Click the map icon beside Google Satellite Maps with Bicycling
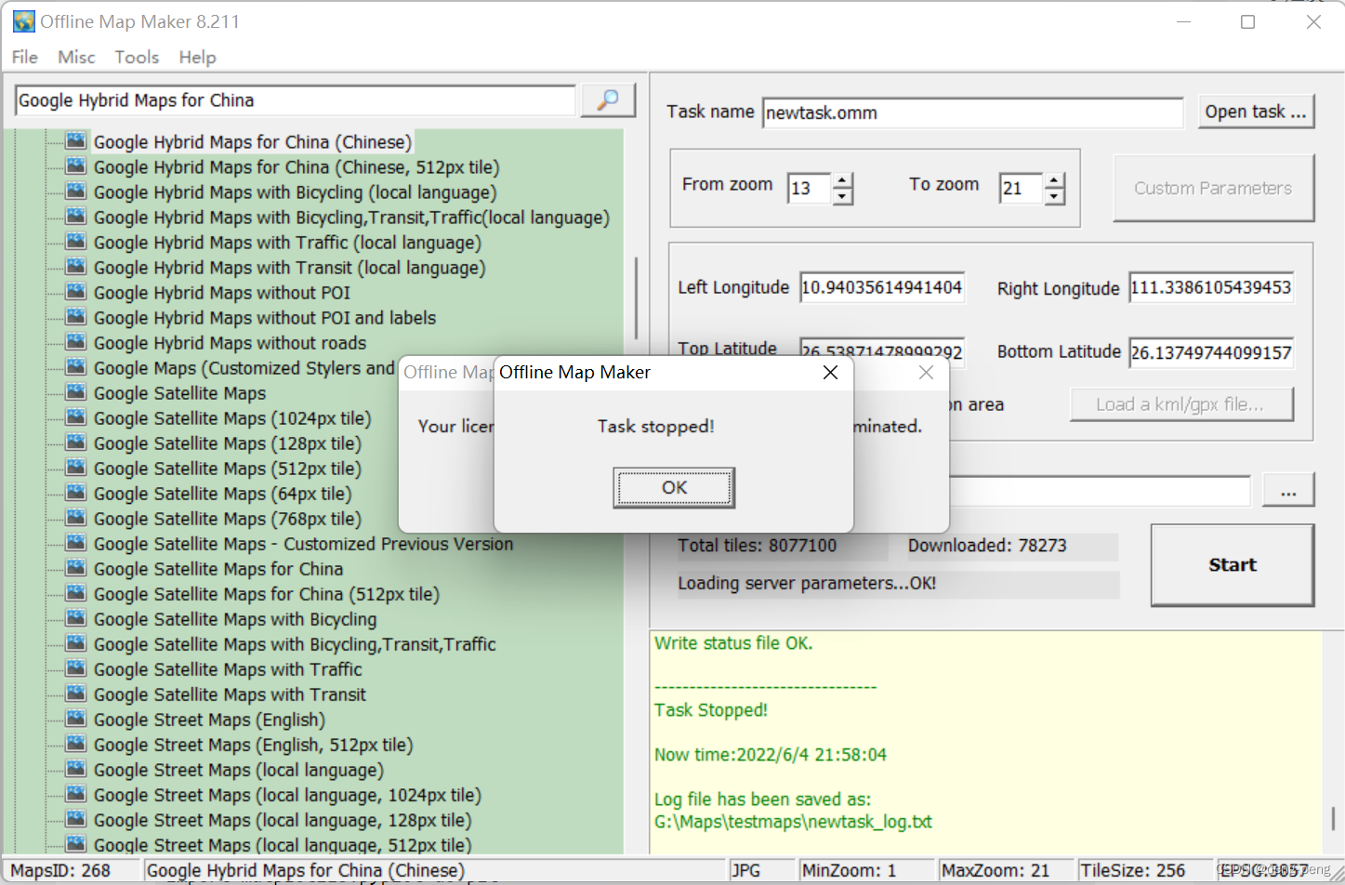The image size is (1345, 885). tap(74, 618)
